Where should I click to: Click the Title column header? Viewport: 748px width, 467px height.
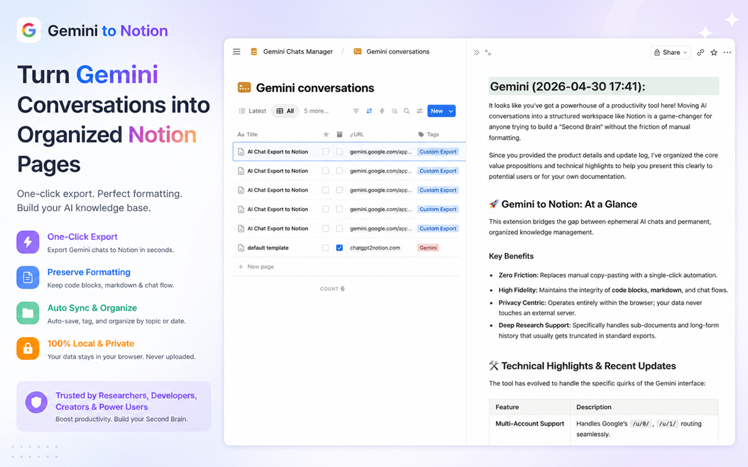tap(248, 134)
